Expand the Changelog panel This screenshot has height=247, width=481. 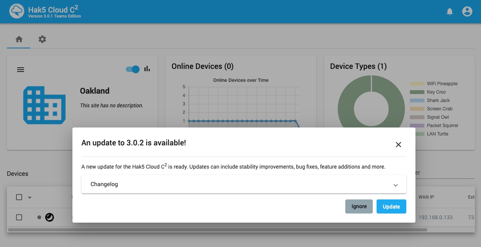244,184
